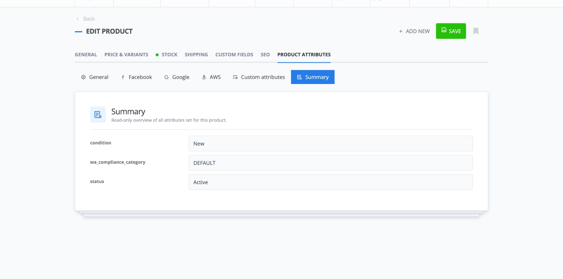Viewport: 563px width, 279px height.
Task: Click the condition field showing New
Action: click(330, 144)
